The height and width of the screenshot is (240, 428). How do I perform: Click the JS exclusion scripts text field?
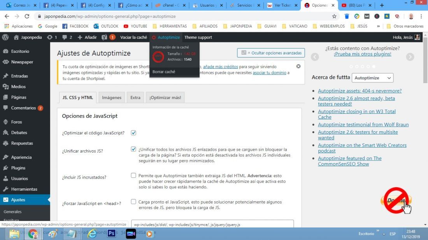pyautogui.click(x=212, y=224)
